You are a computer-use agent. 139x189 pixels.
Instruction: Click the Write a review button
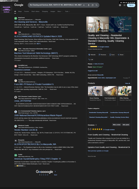(x=117, y=125)
